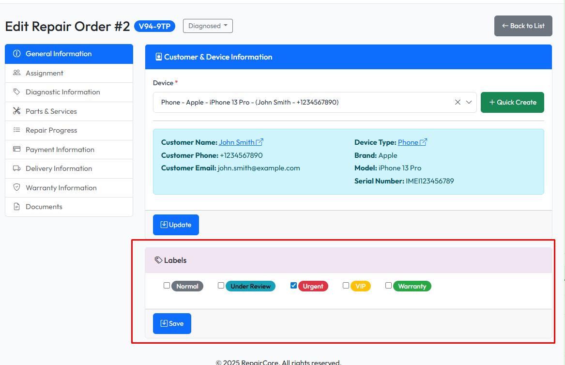Expand the Device selection dropdown arrow
The image size is (565, 365).
point(469,102)
